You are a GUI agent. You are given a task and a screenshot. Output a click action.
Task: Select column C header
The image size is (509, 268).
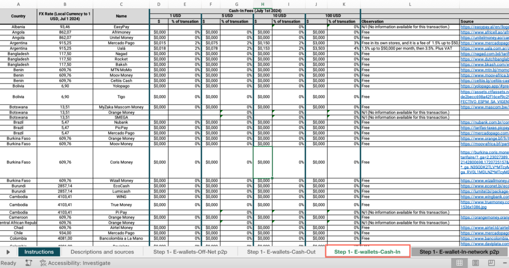pos(121,4)
